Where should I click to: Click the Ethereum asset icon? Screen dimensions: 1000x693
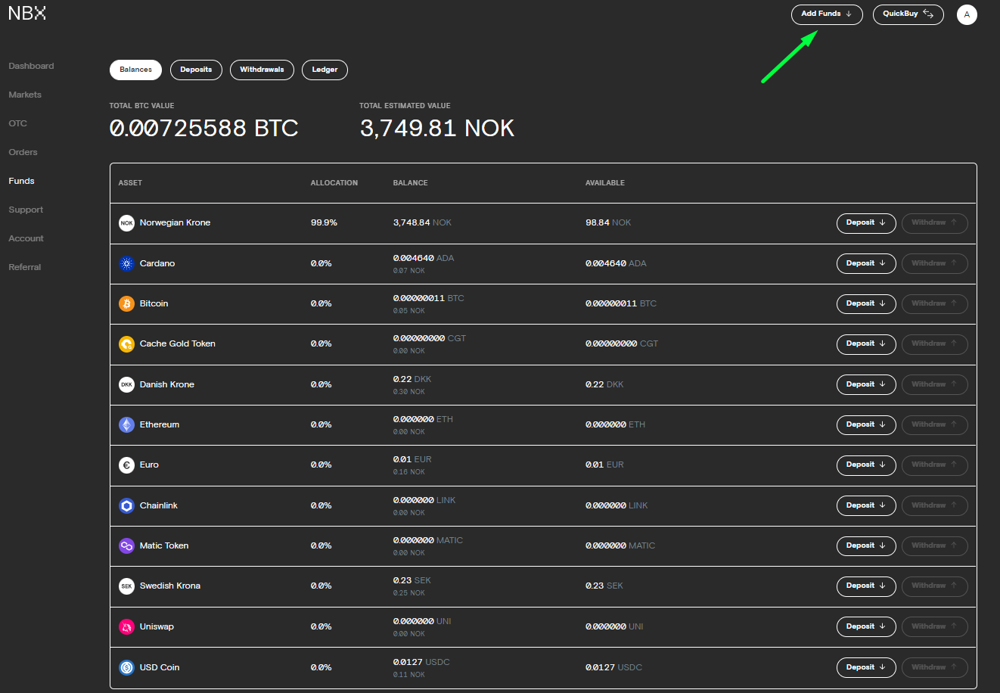126,424
